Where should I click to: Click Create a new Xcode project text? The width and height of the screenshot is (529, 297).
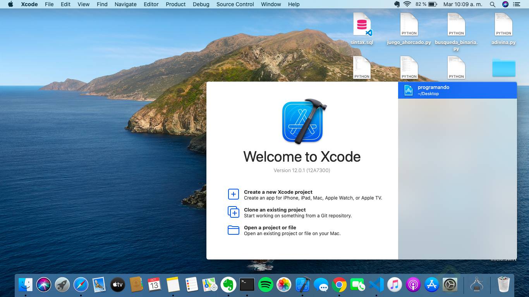pos(278,192)
